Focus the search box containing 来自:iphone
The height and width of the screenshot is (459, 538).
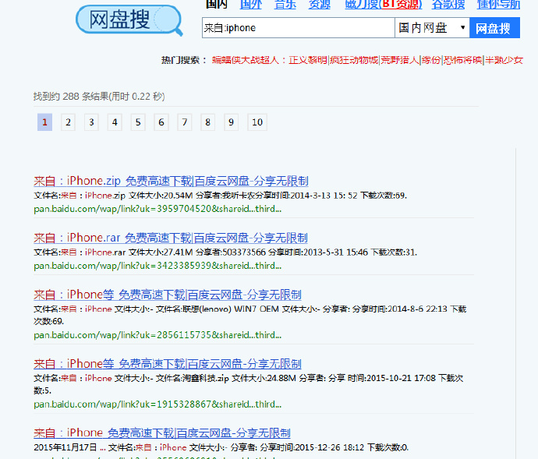(x=298, y=28)
